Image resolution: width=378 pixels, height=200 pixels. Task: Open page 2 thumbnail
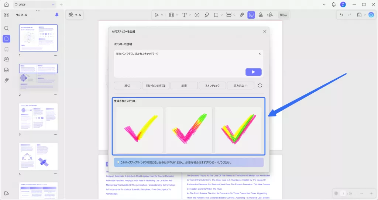(x=38, y=77)
